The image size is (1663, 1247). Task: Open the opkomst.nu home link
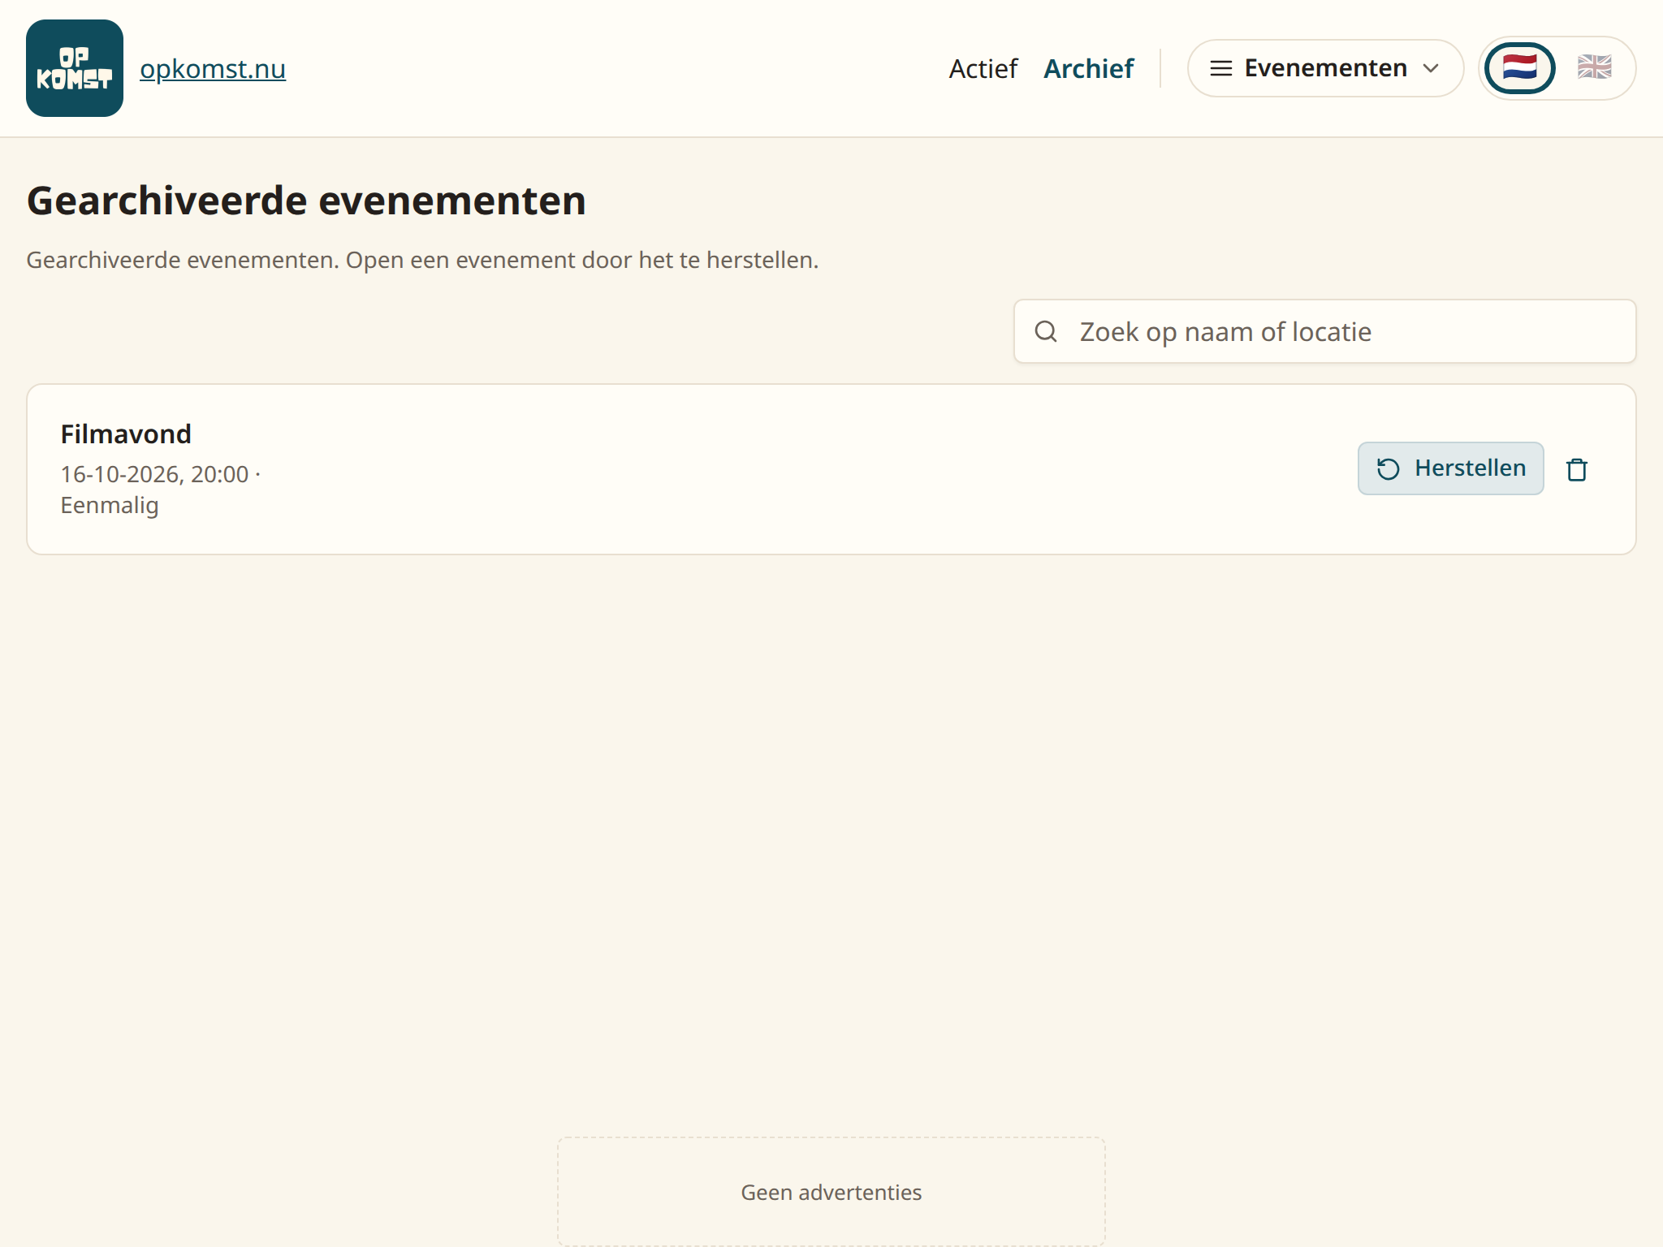click(x=213, y=69)
